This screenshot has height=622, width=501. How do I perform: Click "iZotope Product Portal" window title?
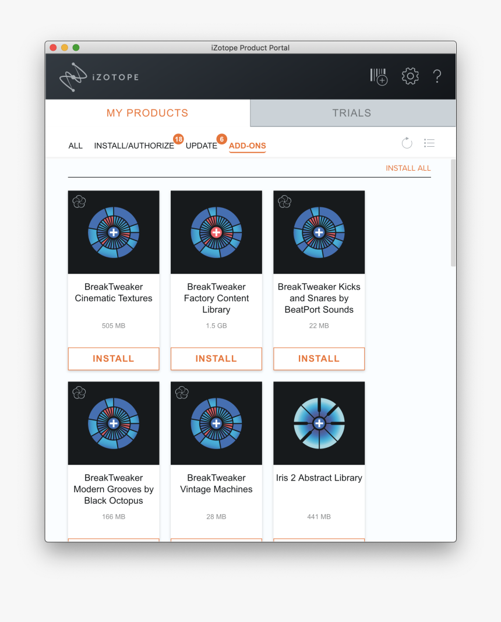250,48
